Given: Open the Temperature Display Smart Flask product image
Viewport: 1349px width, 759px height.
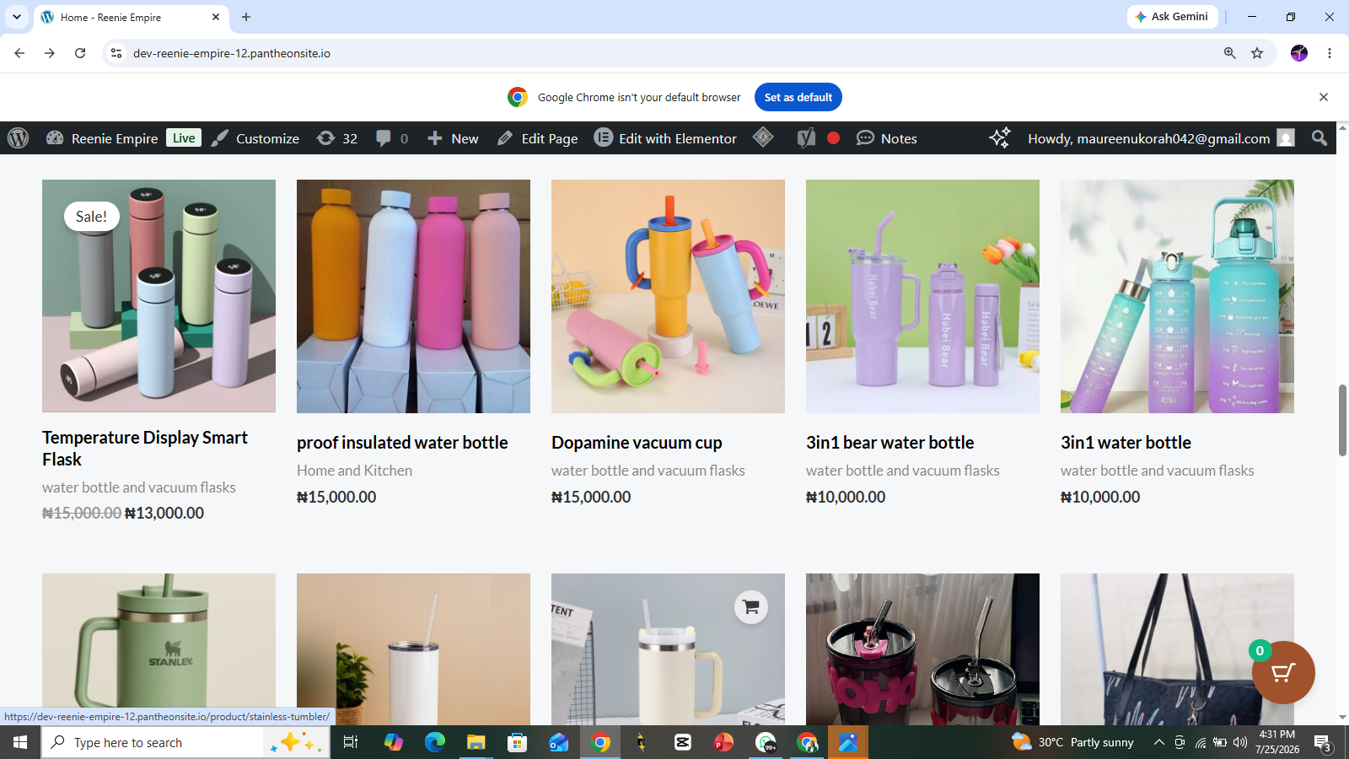Looking at the screenshot, I should [159, 296].
